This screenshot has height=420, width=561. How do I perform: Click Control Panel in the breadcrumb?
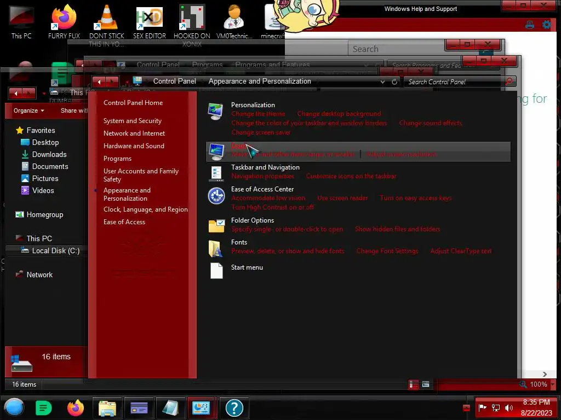[175, 81]
